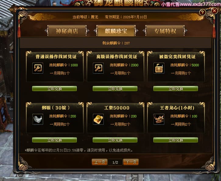This screenshot has height=181, width=221.
Task: Click the 普通误操作找回凭证 wrench icon
Action: 38,68
